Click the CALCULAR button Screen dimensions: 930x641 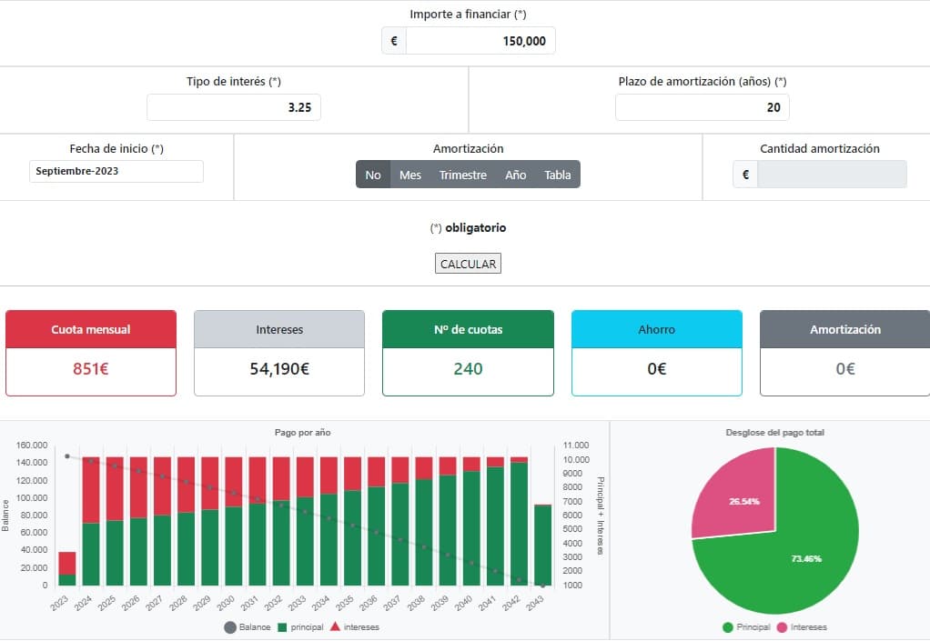pyautogui.click(x=468, y=264)
